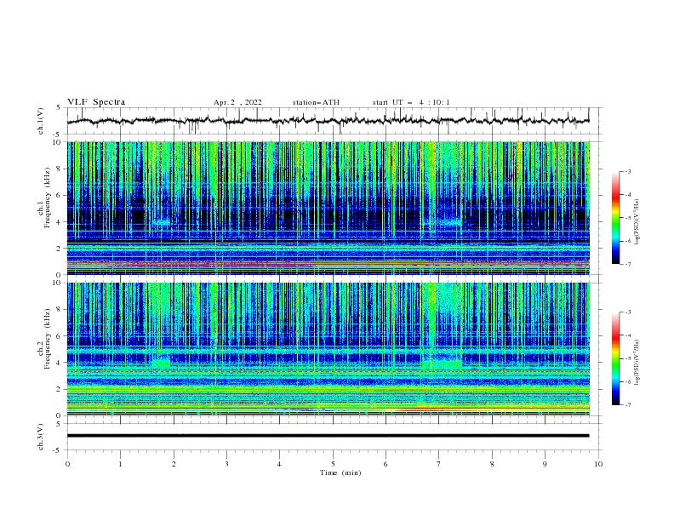This screenshot has height=521, width=674.
Task: Click time axis tick label "5" below plots
Action: pyautogui.click(x=333, y=464)
